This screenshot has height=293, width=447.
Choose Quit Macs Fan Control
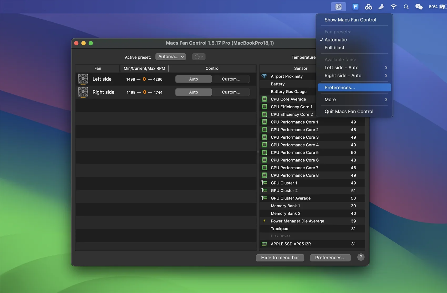click(354, 111)
